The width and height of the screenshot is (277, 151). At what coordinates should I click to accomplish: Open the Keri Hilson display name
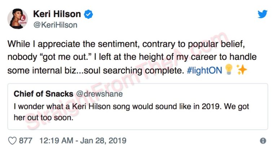tap(57, 14)
